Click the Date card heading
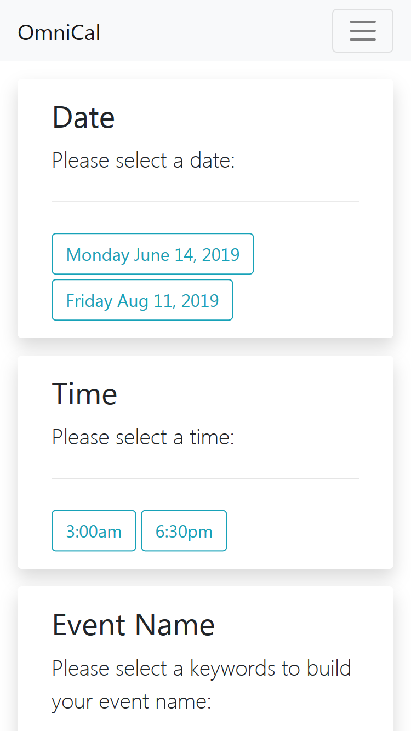411x731 pixels. pos(83,117)
